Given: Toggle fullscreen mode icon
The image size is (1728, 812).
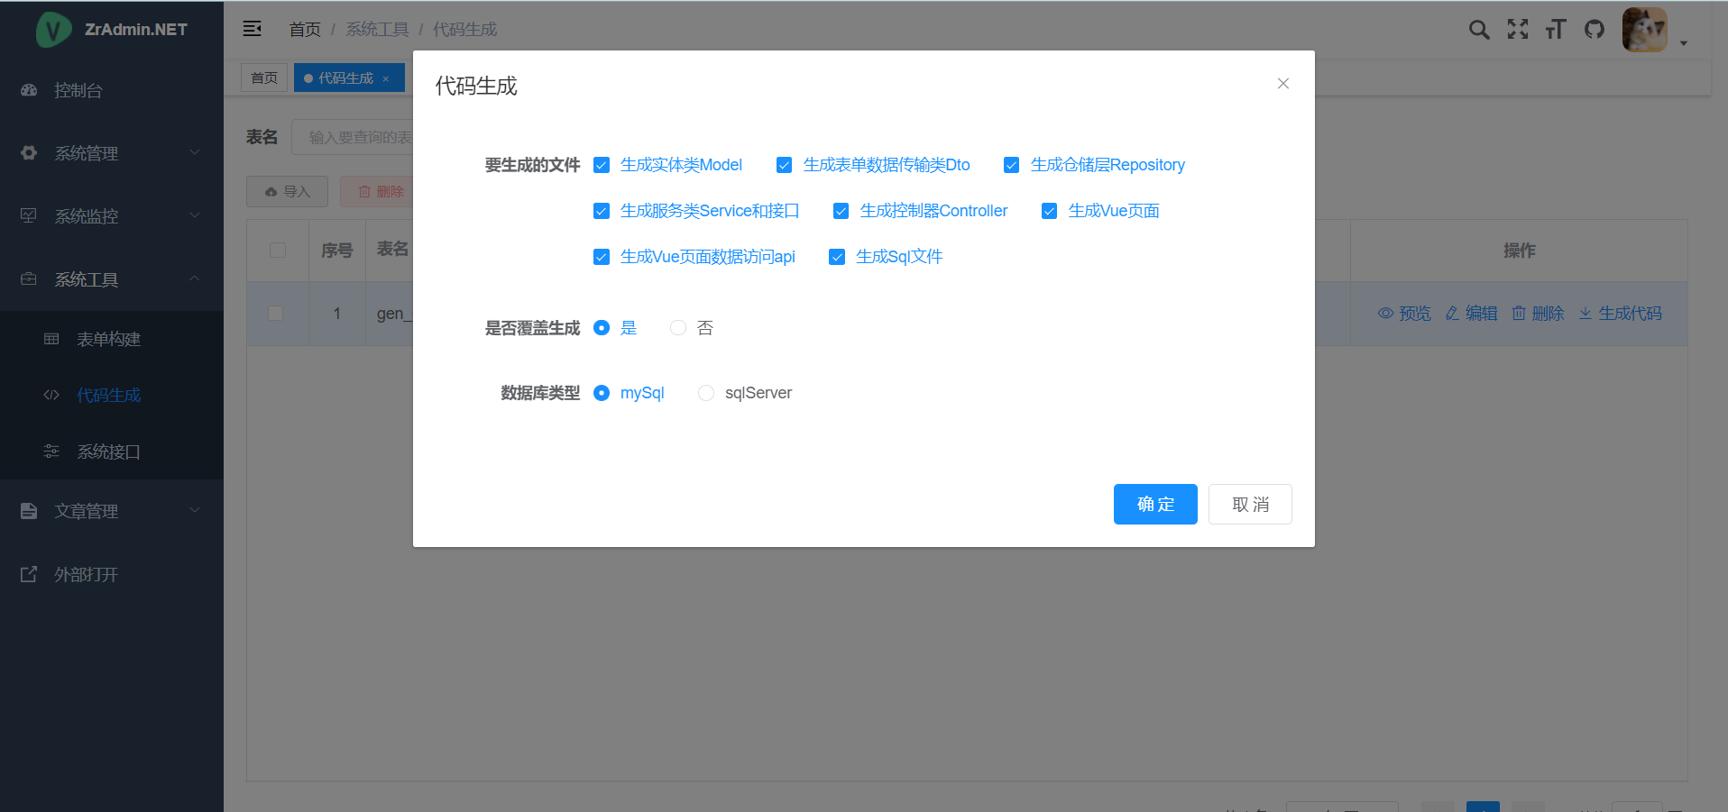Looking at the screenshot, I should pos(1518,30).
